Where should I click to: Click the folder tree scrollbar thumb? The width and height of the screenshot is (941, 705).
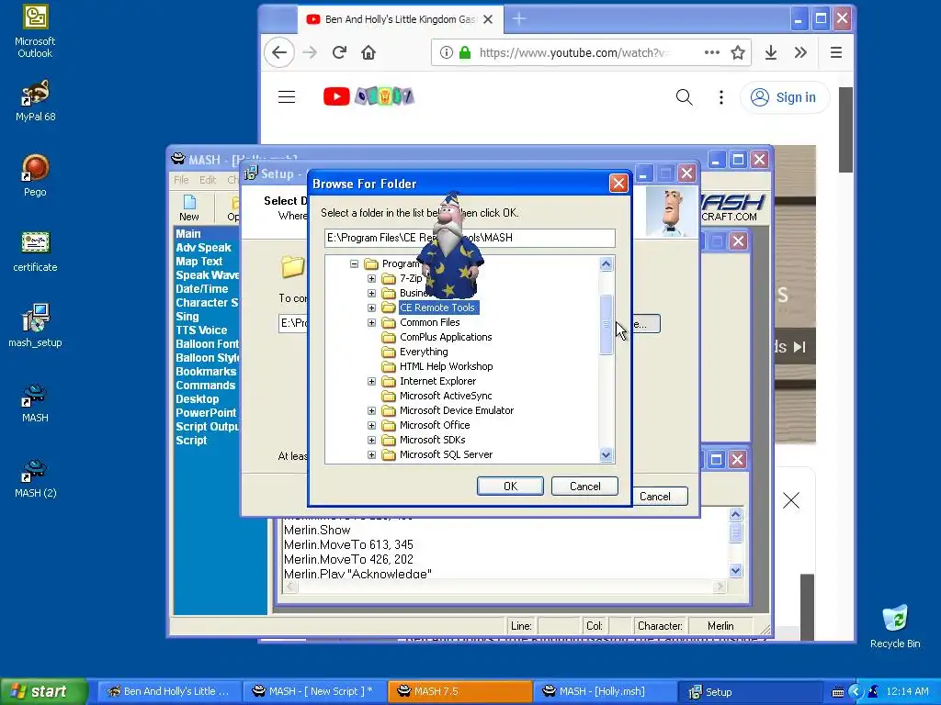point(607,324)
